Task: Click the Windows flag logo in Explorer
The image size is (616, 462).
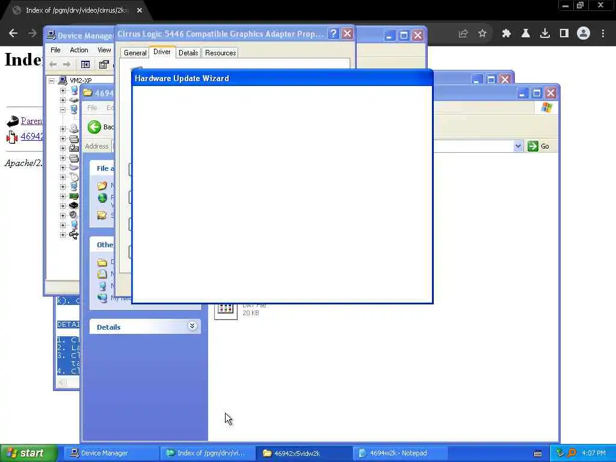Action: click(546, 107)
